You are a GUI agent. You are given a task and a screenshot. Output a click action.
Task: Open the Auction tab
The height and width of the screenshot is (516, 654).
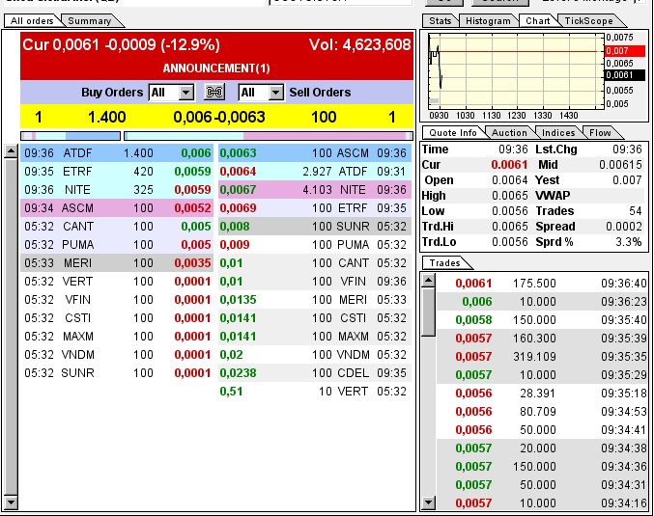509,132
